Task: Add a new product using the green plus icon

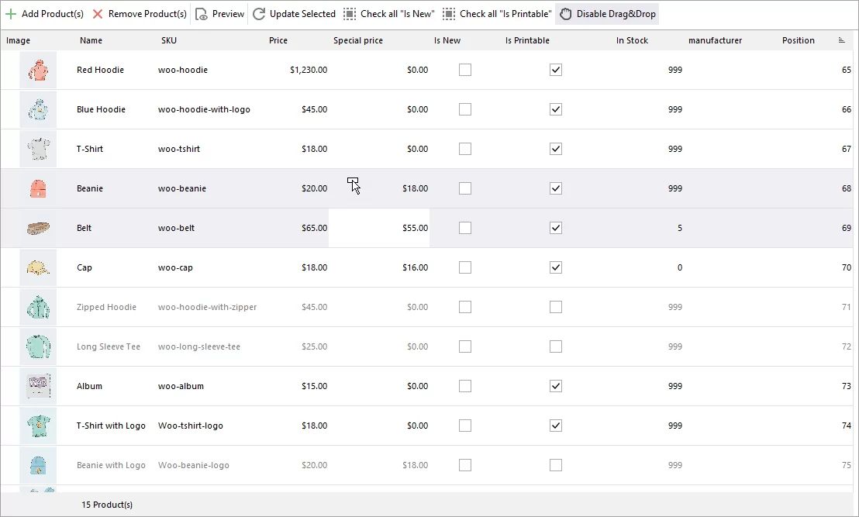Action: [11, 13]
